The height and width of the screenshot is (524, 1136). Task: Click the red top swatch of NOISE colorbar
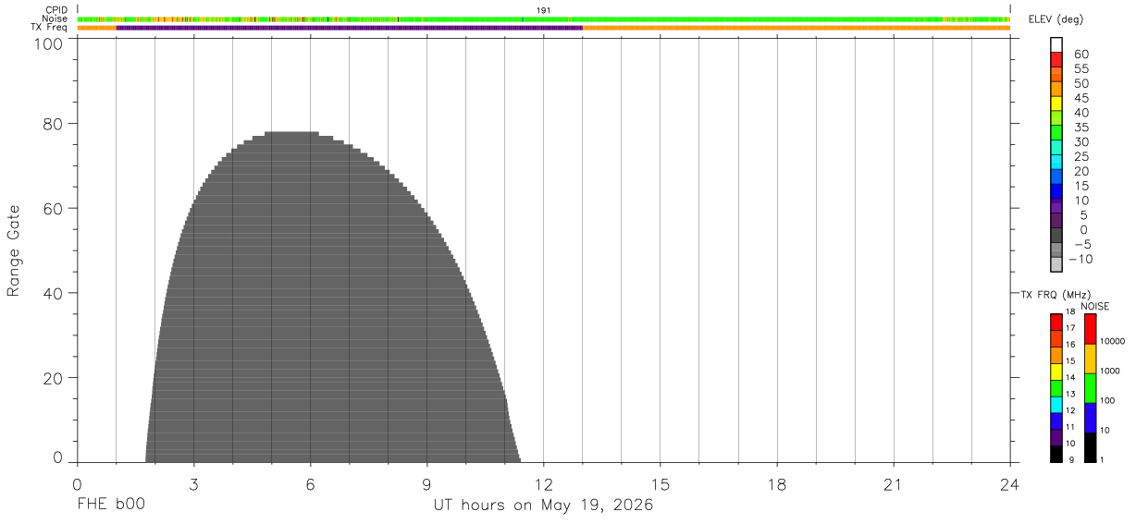[1091, 329]
